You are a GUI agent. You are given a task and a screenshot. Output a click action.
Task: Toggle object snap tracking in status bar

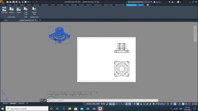[127, 104]
